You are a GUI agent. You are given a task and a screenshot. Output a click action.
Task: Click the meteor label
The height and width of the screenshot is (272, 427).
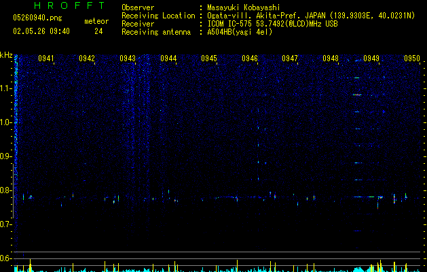[x=96, y=21]
